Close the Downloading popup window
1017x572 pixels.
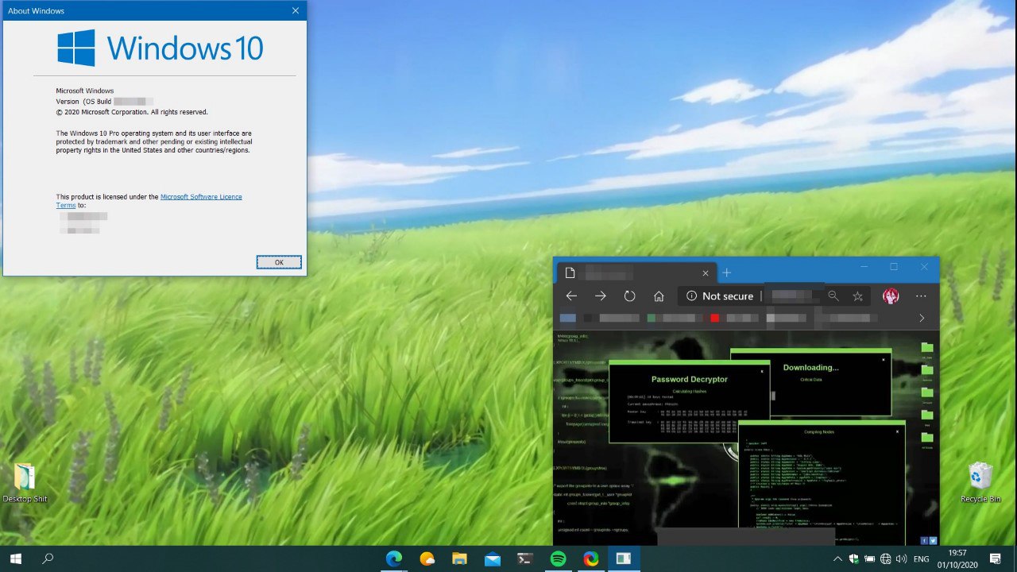click(x=884, y=359)
